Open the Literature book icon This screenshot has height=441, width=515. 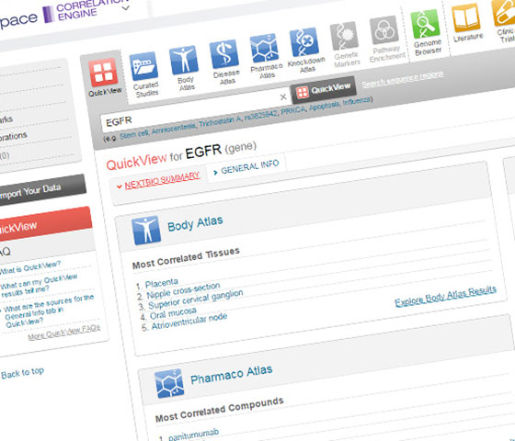point(465,18)
